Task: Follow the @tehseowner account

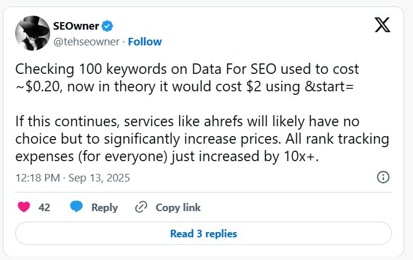Action: pyautogui.click(x=145, y=41)
